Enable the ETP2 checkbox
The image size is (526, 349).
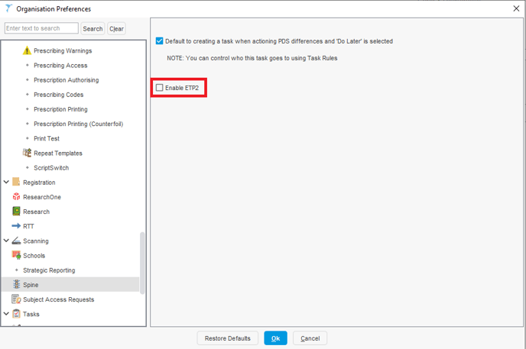coord(160,88)
